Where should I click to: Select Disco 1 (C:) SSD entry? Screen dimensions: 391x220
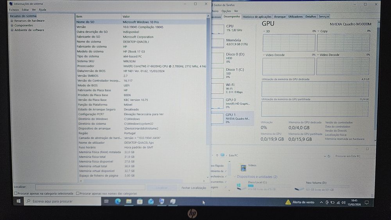click(x=232, y=73)
